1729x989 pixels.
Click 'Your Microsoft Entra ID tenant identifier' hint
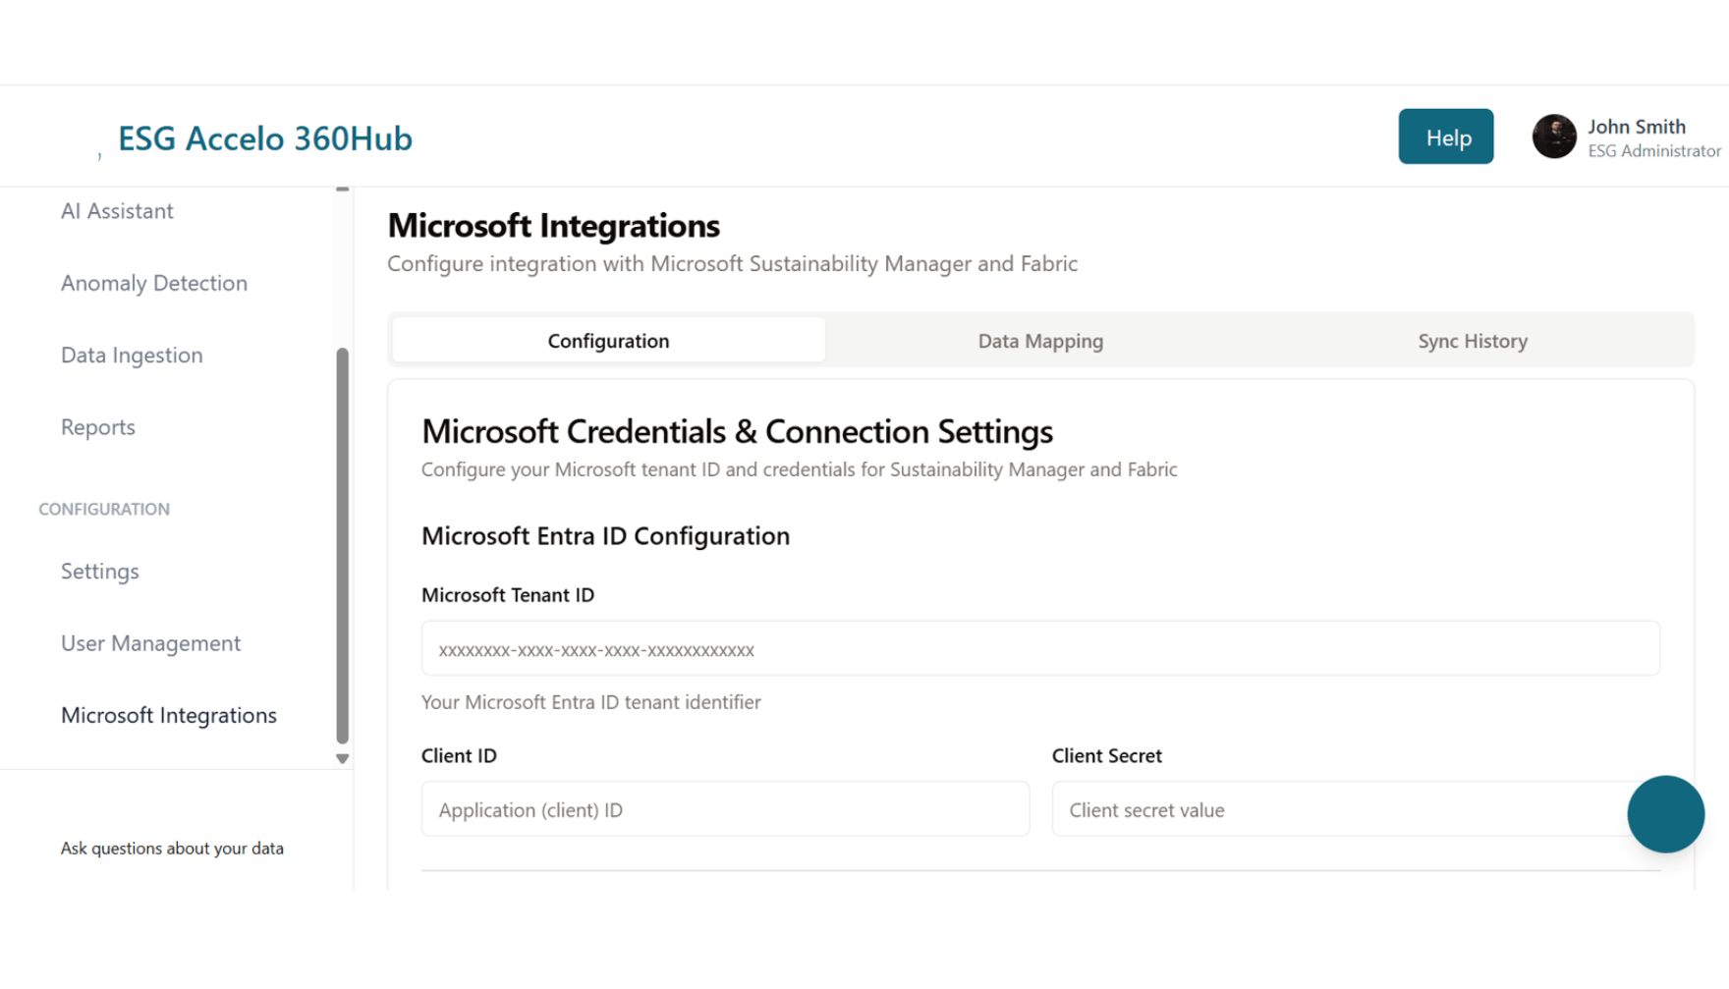(x=590, y=702)
